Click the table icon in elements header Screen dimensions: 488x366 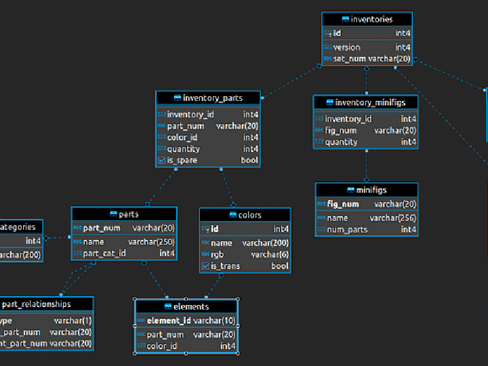tap(168, 306)
